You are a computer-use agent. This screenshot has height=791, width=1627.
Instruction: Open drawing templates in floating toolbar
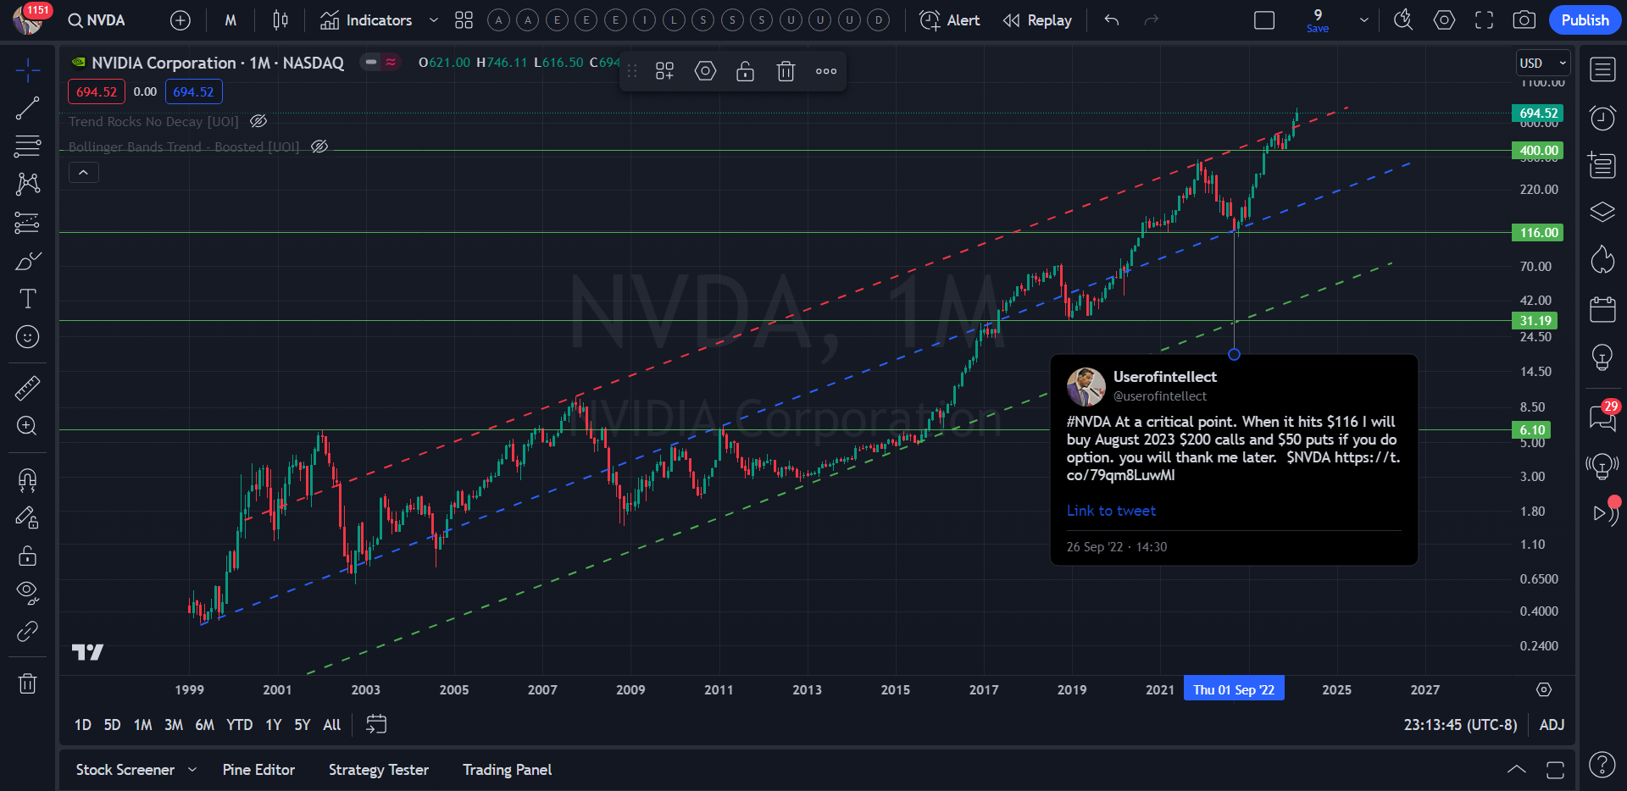(x=664, y=71)
